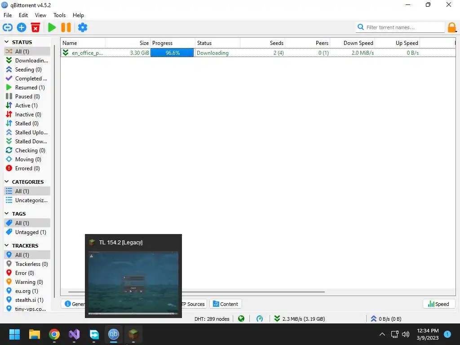The height and width of the screenshot is (345, 460).
Task: Select the tracker Error (0) filter
Action: (27, 273)
